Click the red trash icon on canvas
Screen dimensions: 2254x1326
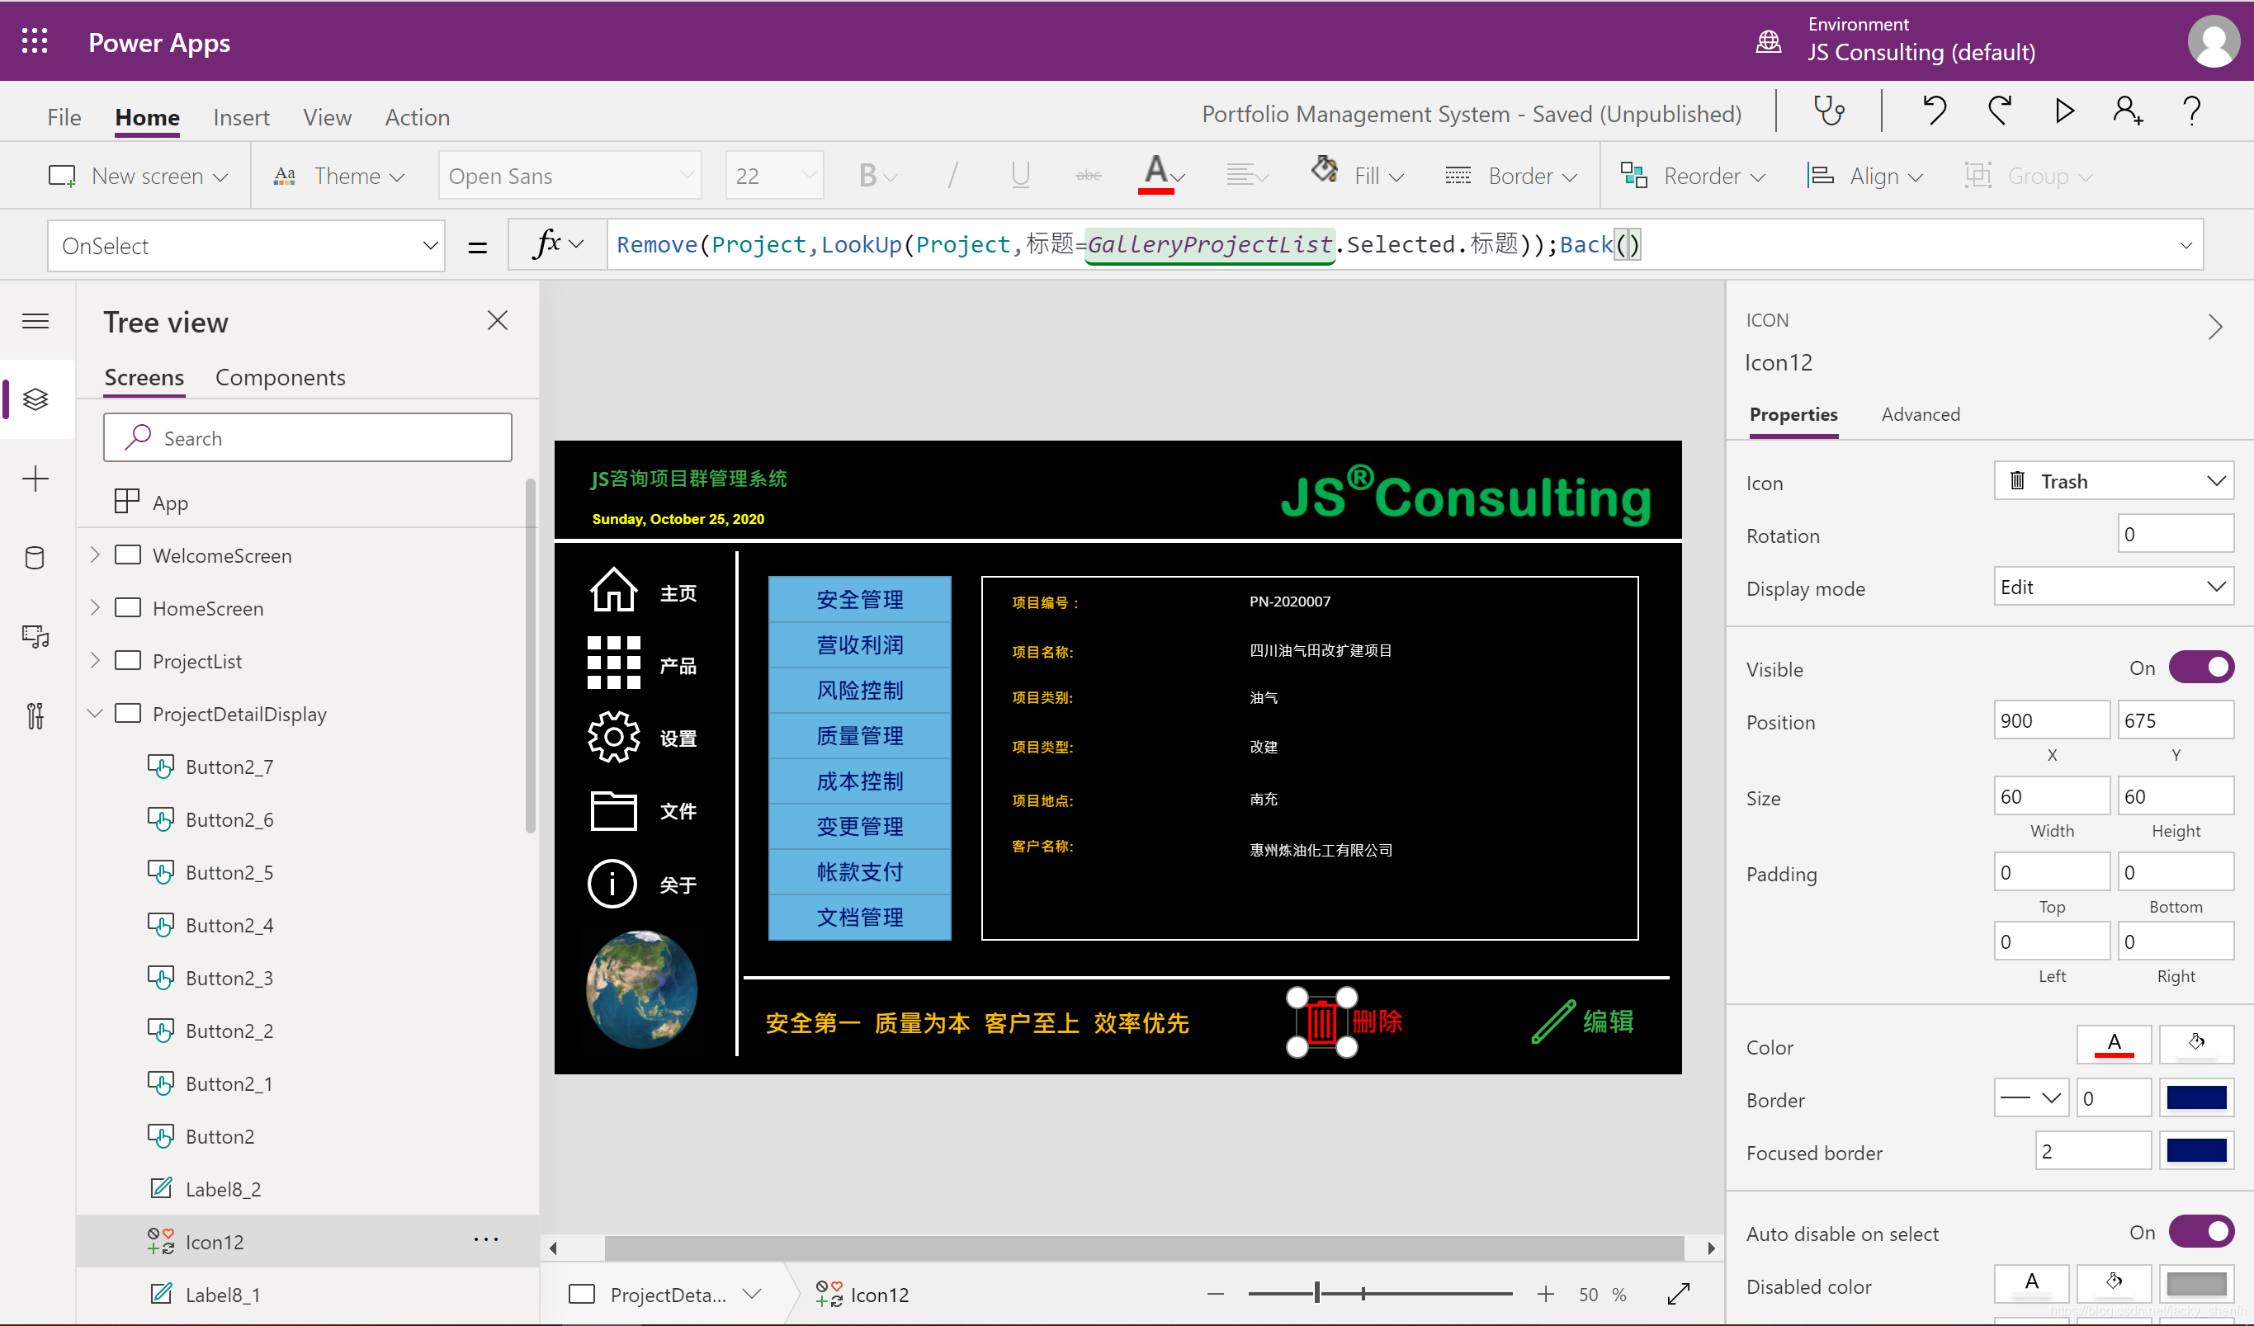[1322, 1022]
